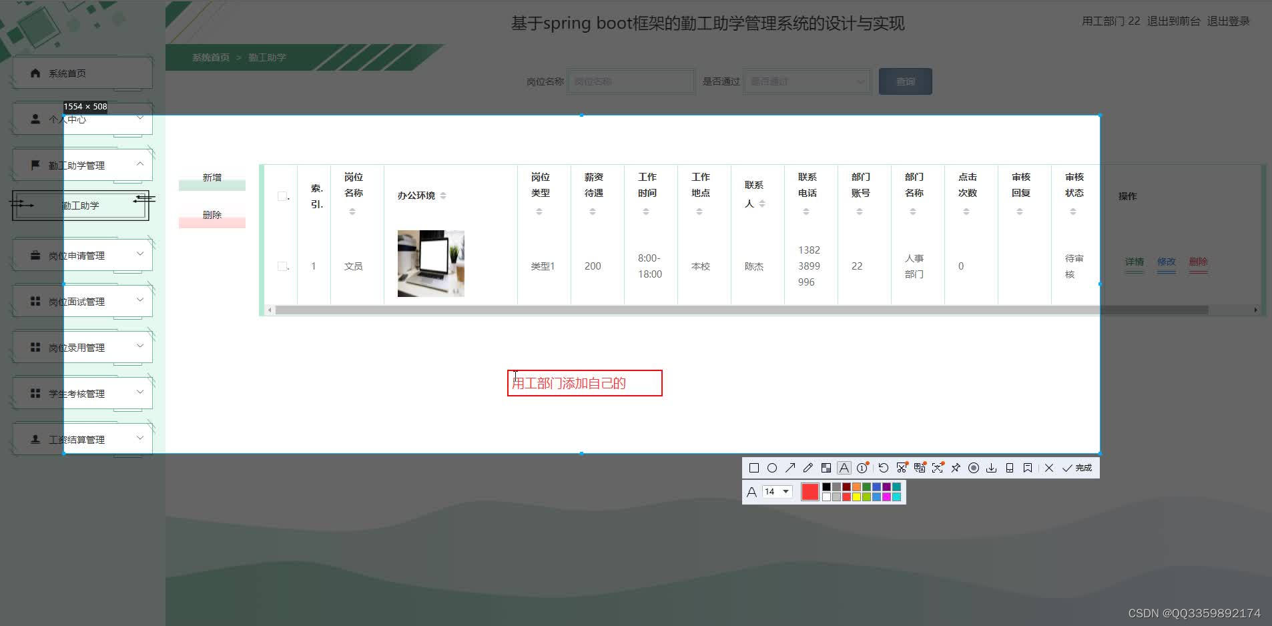Image resolution: width=1272 pixels, height=626 pixels.
Task: Expand the 岗位面试管理 menu
Action: pyautogui.click(x=83, y=302)
